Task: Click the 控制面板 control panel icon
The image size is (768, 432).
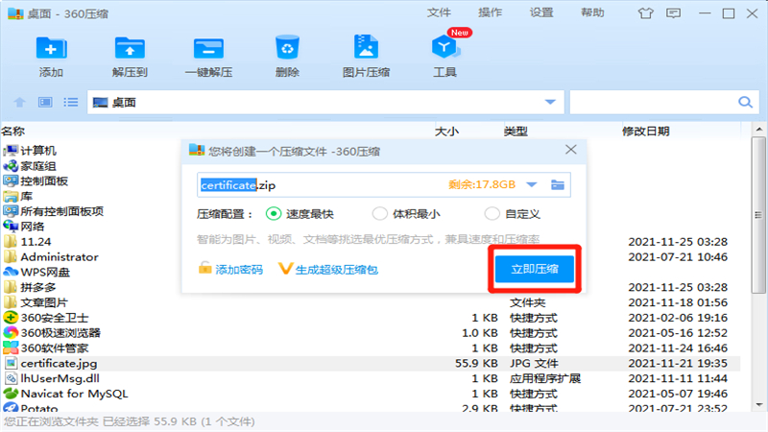Action: [11, 180]
